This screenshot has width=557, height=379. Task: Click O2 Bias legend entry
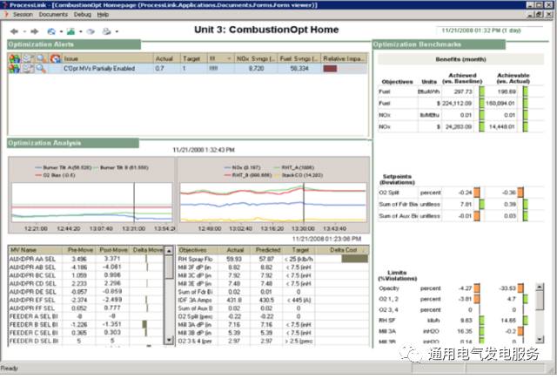55,175
